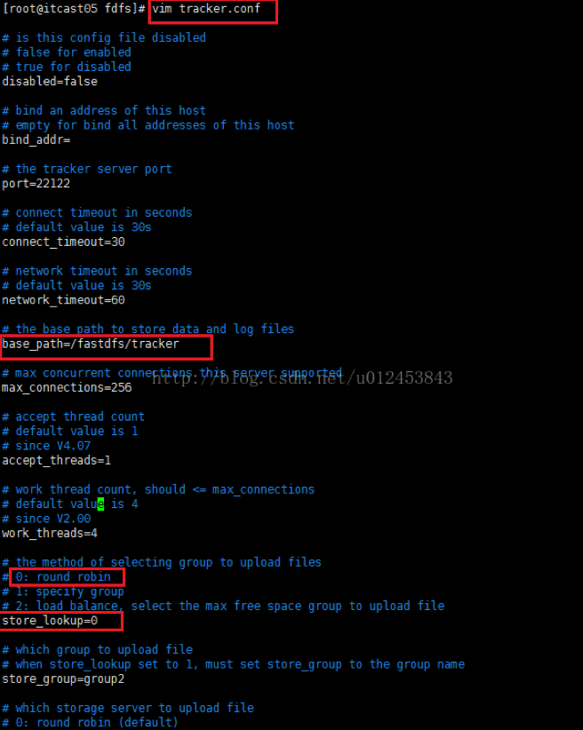Click the '0: round robin' highlighted comment
Viewport: 583px width, 730px height.
pos(63,577)
